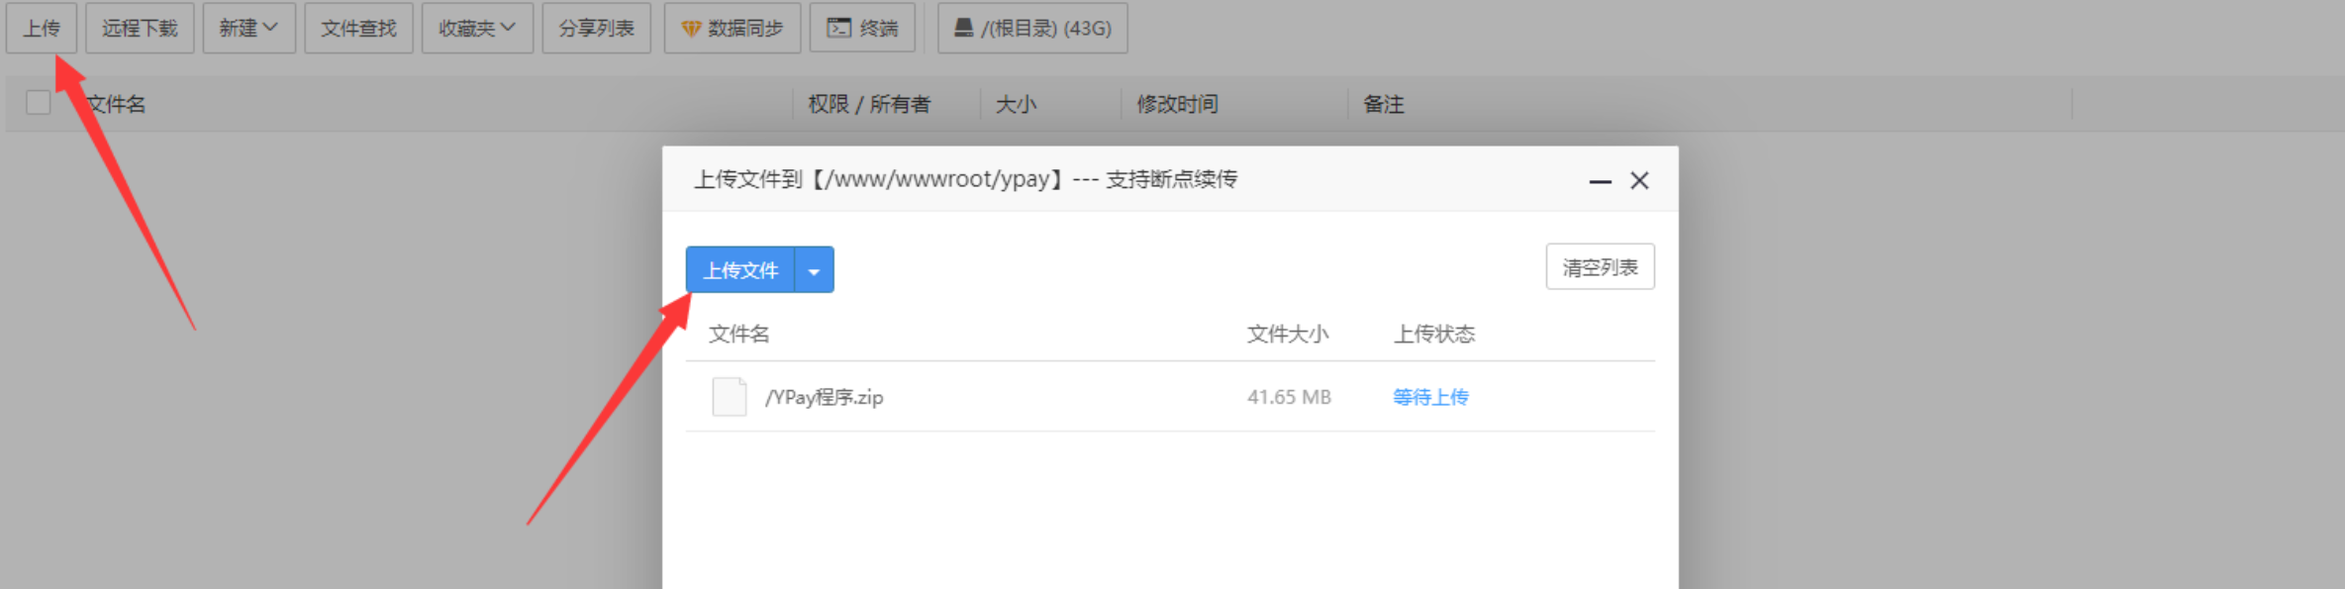Screen dimensions: 2345x589
Task: Click the blue 上传文件 button
Action: pyautogui.click(x=740, y=269)
